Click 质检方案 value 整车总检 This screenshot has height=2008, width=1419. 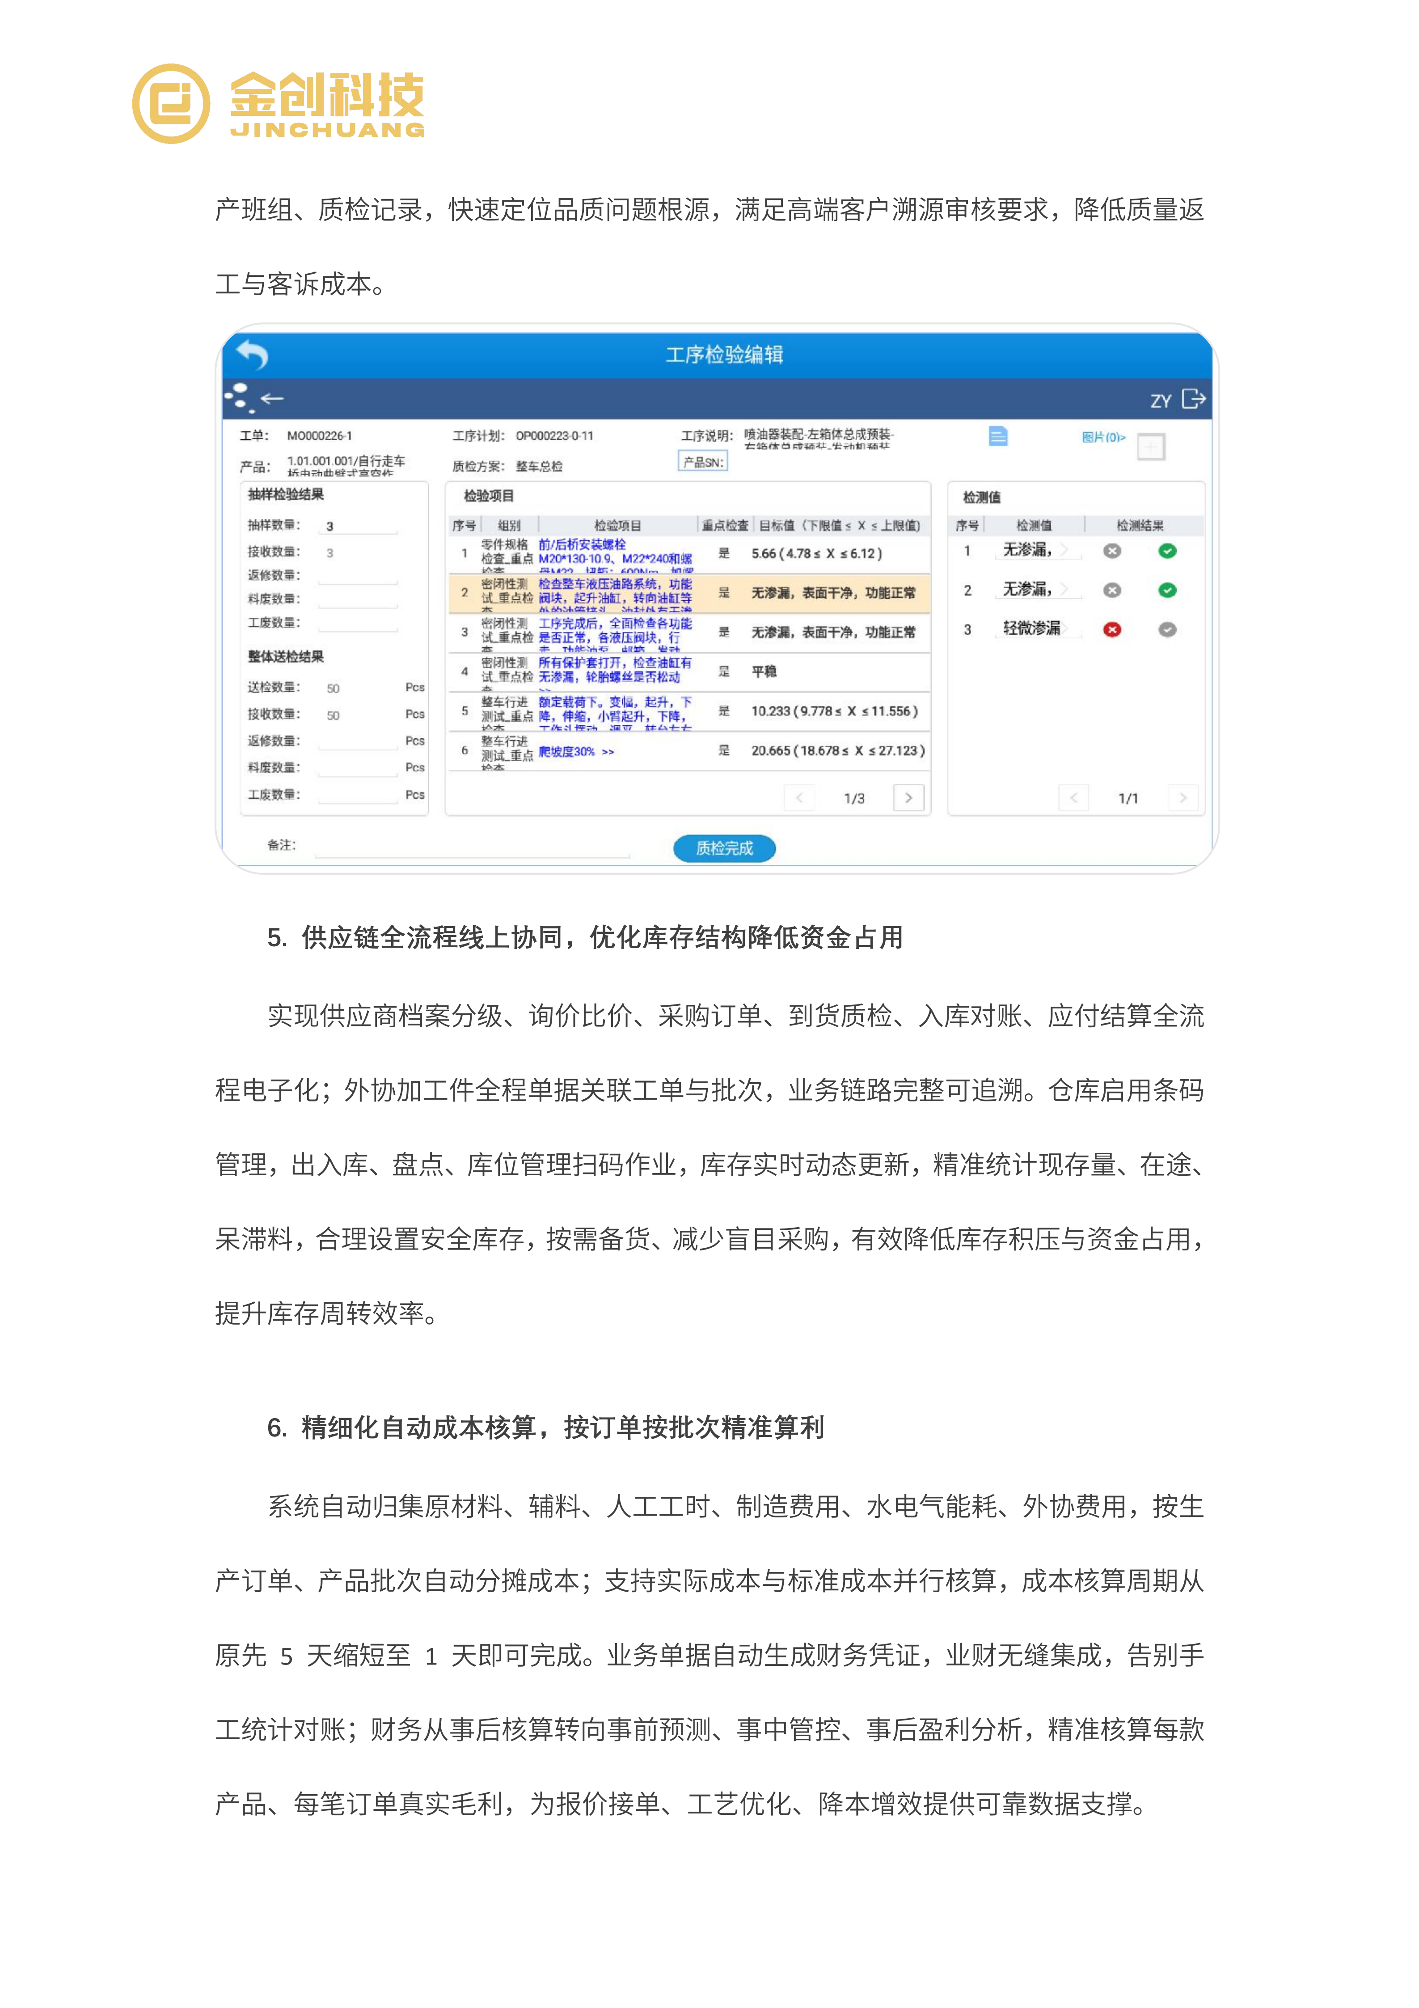coord(539,466)
